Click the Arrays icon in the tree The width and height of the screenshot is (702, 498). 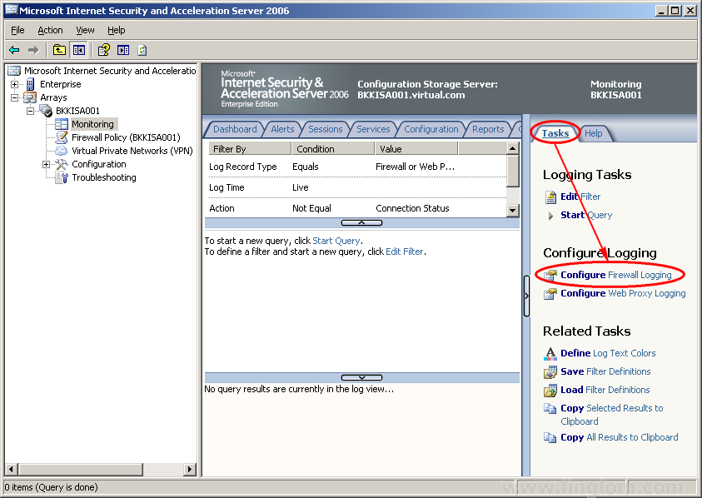pyautogui.click(x=30, y=97)
